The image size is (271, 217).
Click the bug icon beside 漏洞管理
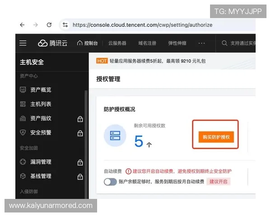(x=23, y=162)
